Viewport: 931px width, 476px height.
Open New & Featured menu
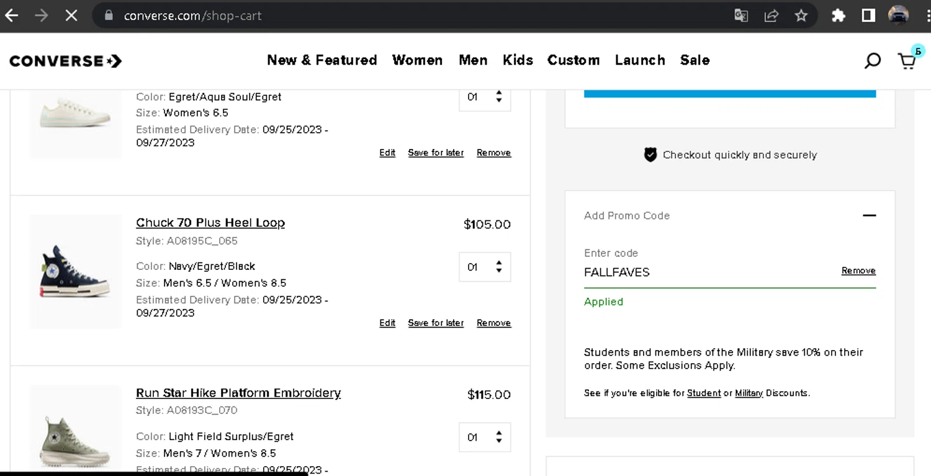tap(322, 60)
